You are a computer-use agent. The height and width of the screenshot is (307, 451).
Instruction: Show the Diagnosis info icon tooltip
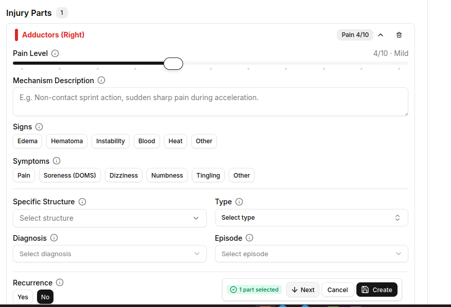point(54,238)
